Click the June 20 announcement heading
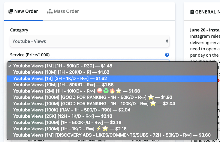220x142 pixels. click(x=205, y=30)
